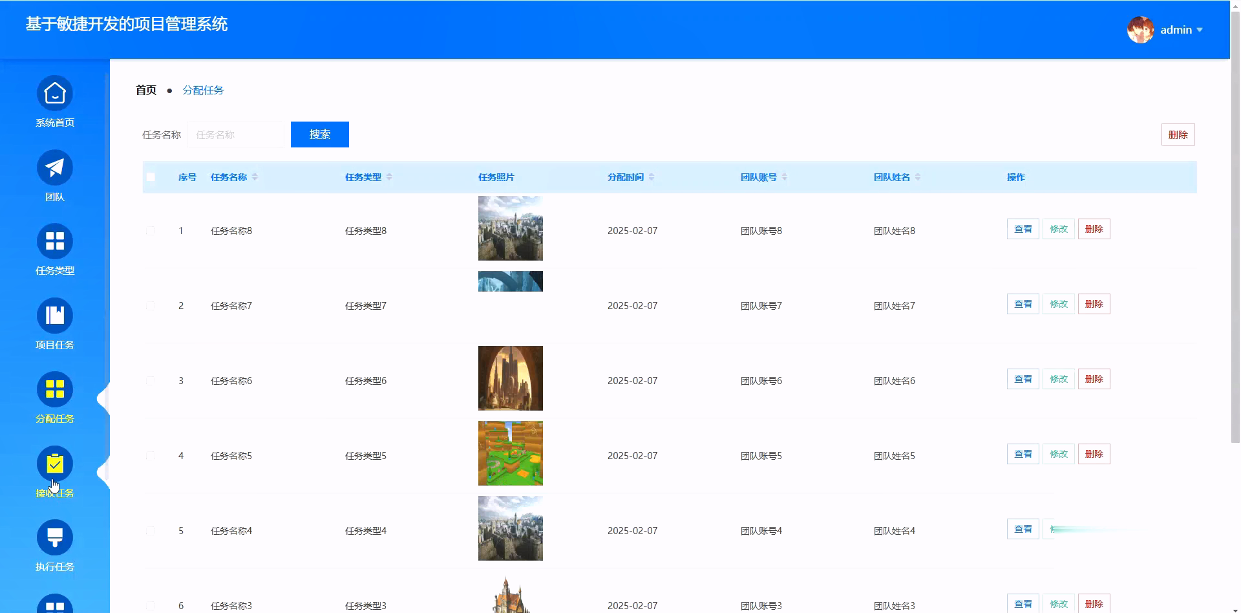
Task: Click the 团队账号8 cell
Action: 761,231
